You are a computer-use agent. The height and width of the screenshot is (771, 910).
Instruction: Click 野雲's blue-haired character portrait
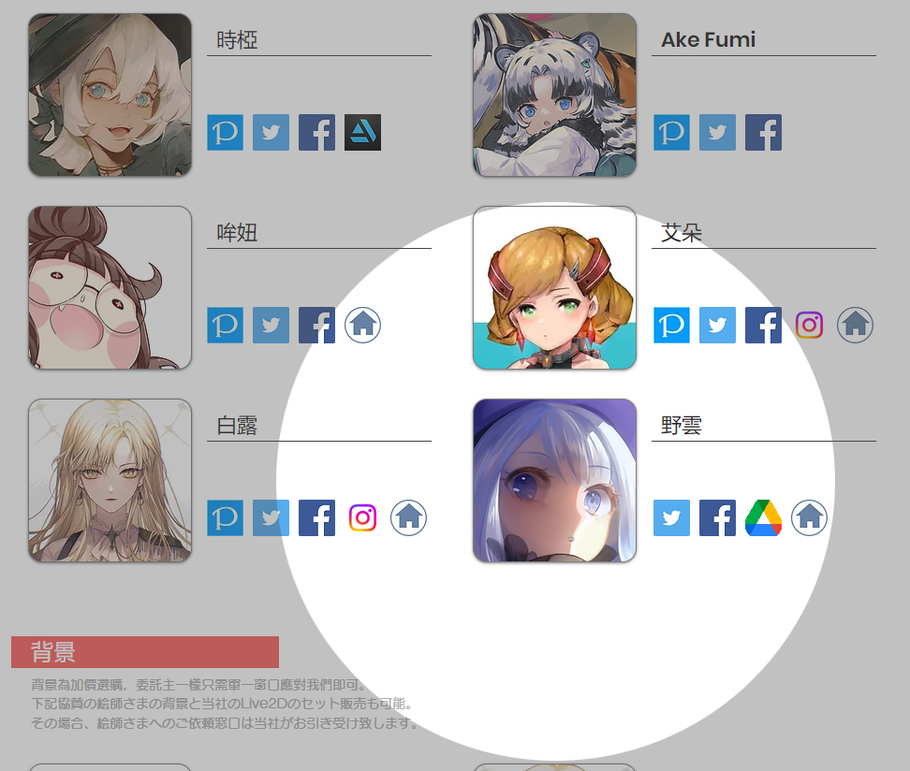click(x=555, y=480)
